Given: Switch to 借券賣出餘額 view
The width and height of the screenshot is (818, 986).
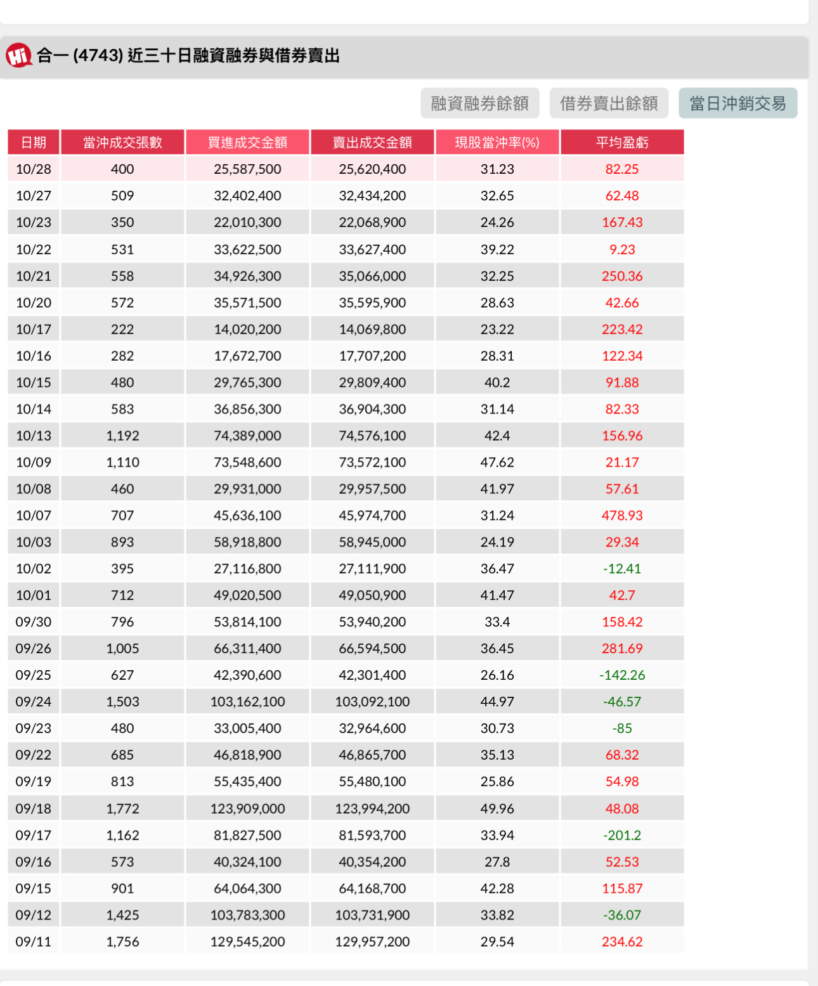Looking at the screenshot, I should (610, 102).
